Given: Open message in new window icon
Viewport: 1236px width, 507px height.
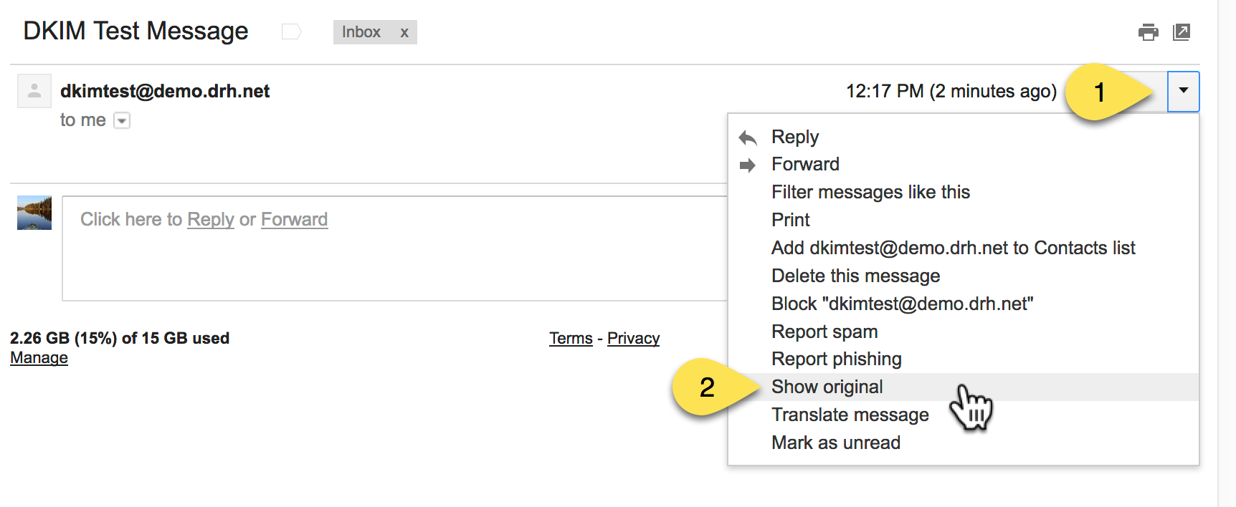Looking at the screenshot, I should click(x=1182, y=32).
